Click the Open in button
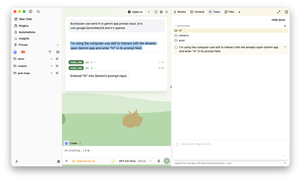Viewport: 301px width, 181px height. [135, 12]
